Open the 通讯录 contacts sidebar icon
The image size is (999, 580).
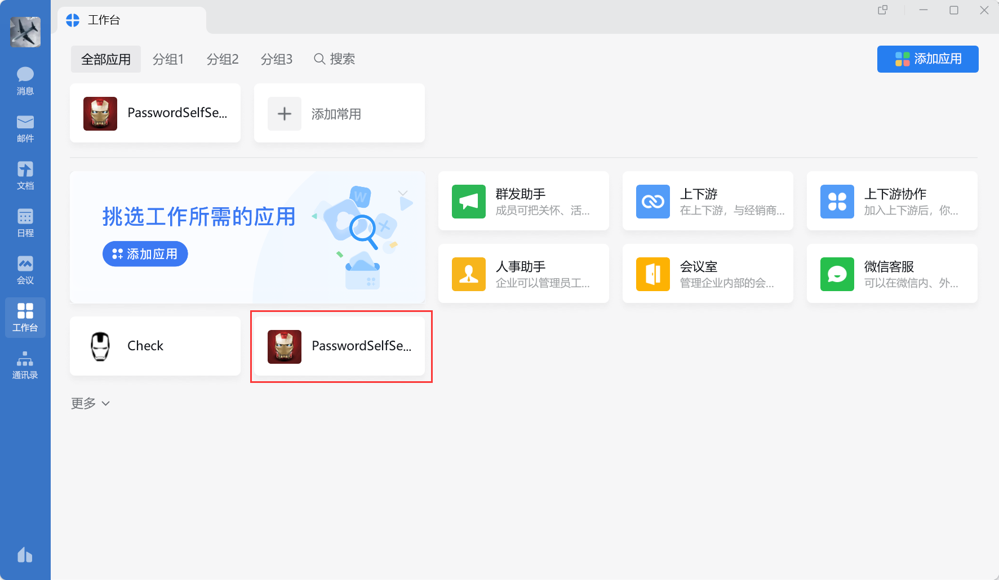click(25, 365)
